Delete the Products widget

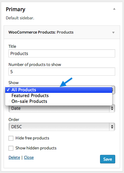[x=14, y=158]
